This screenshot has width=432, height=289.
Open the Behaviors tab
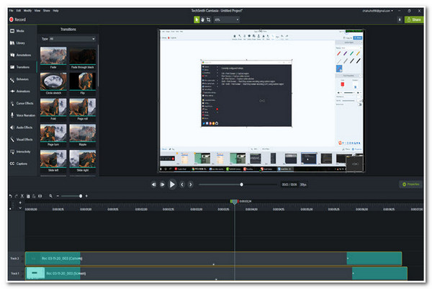[19, 79]
